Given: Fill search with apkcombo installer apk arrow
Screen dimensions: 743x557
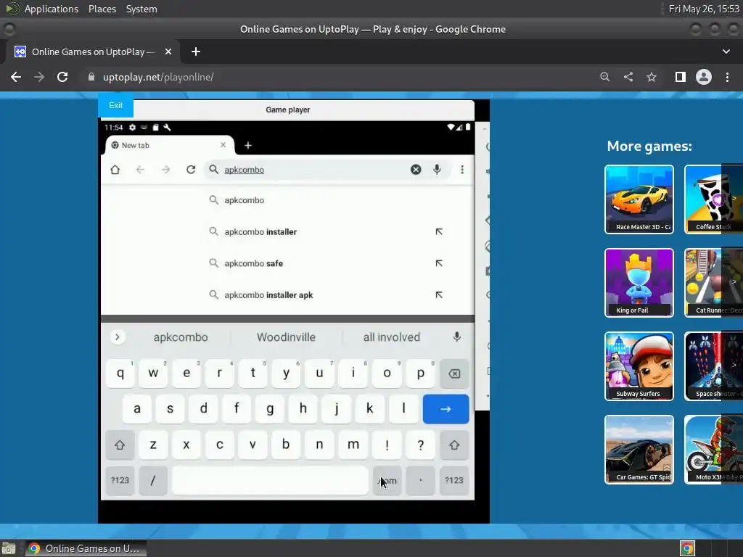Looking at the screenshot, I should 439,295.
